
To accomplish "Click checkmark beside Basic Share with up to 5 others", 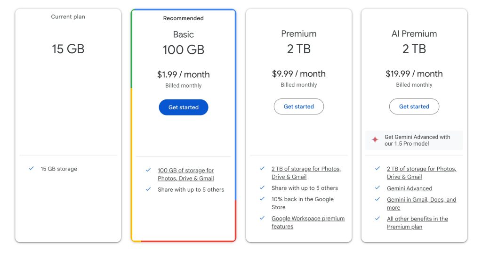I will [148, 189].
